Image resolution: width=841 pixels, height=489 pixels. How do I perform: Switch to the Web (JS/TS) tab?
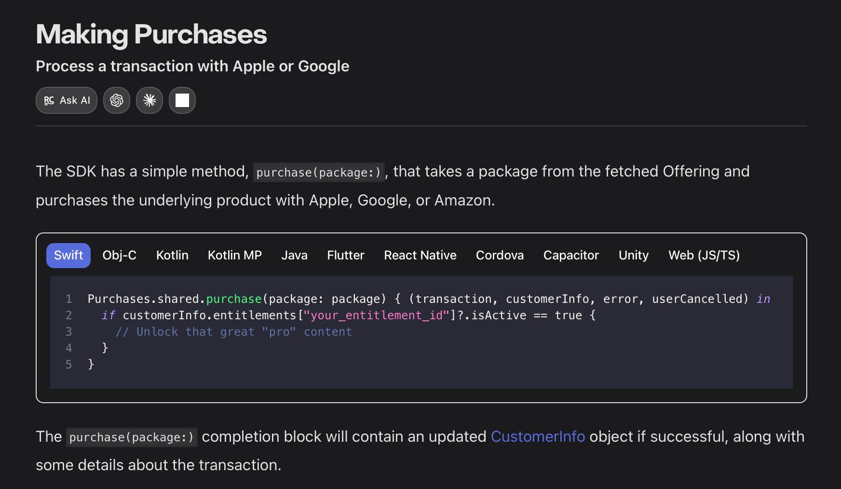click(704, 255)
